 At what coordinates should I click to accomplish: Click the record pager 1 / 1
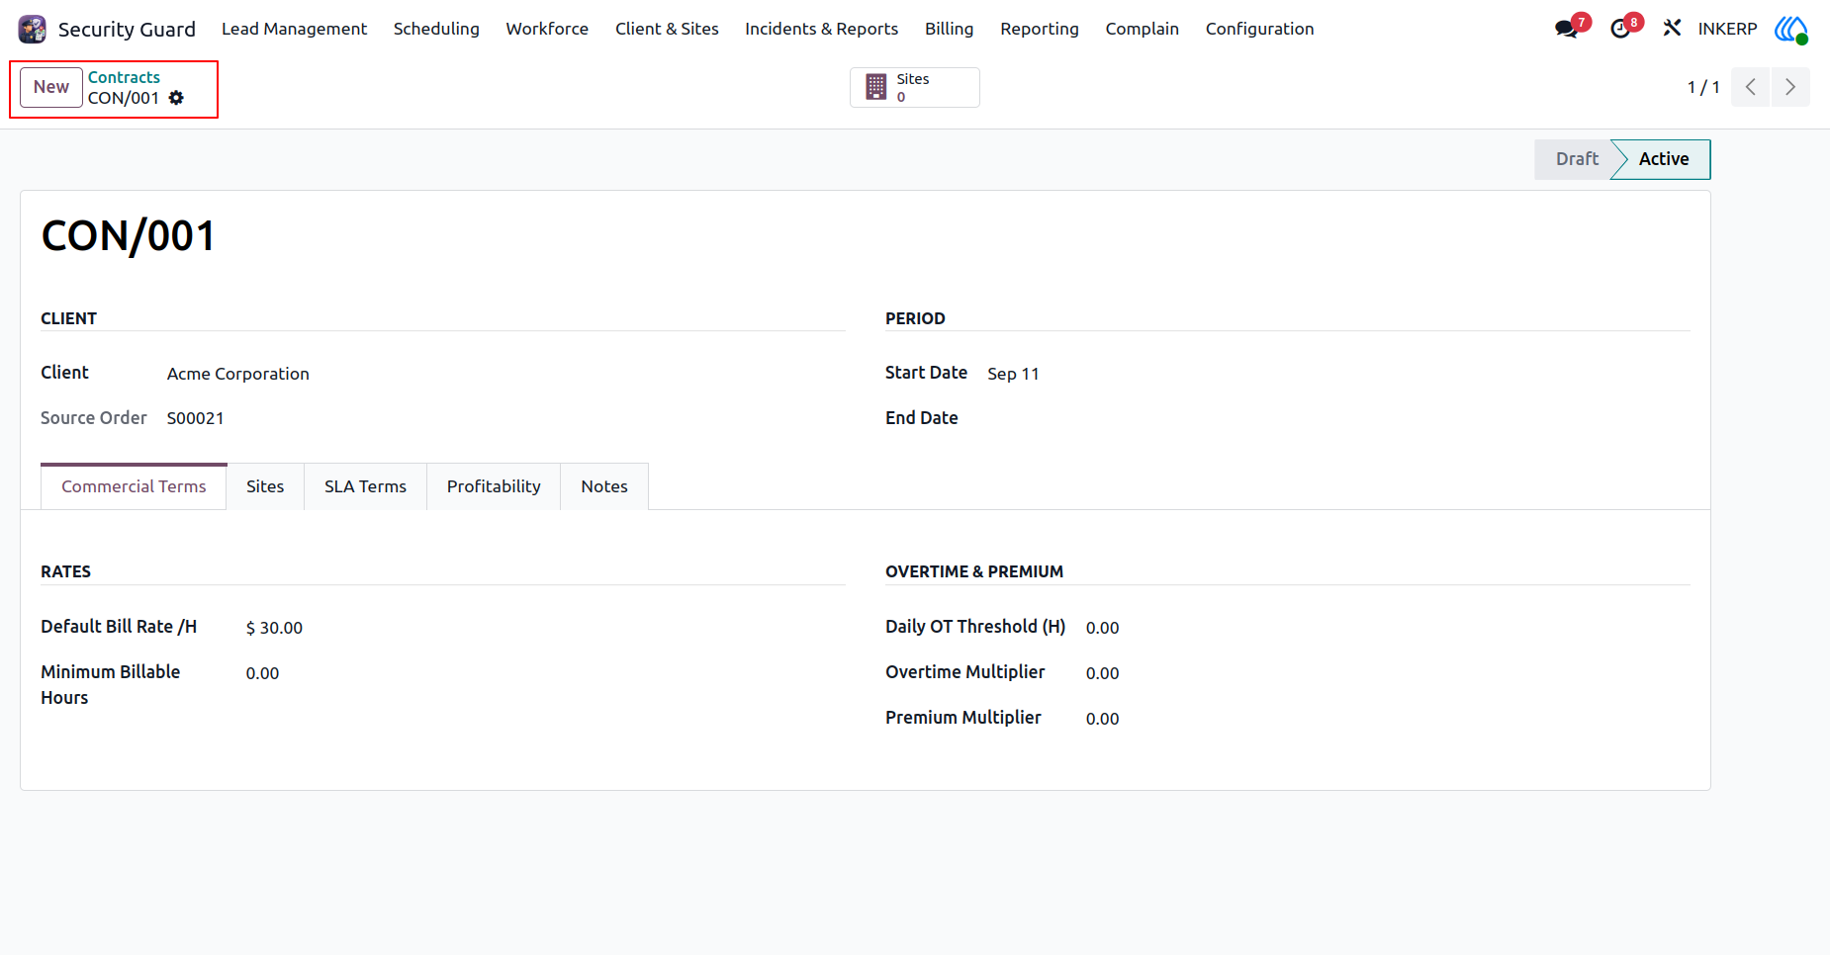1702,87
